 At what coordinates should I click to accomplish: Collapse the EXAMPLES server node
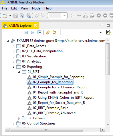pyautogui.click(x=8, y=41)
